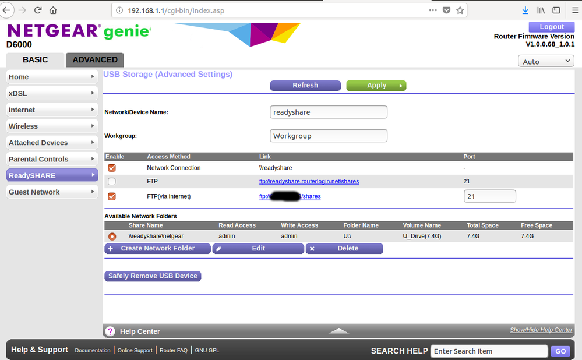Open the Documentation link
The image size is (582, 360).
tap(93, 350)
